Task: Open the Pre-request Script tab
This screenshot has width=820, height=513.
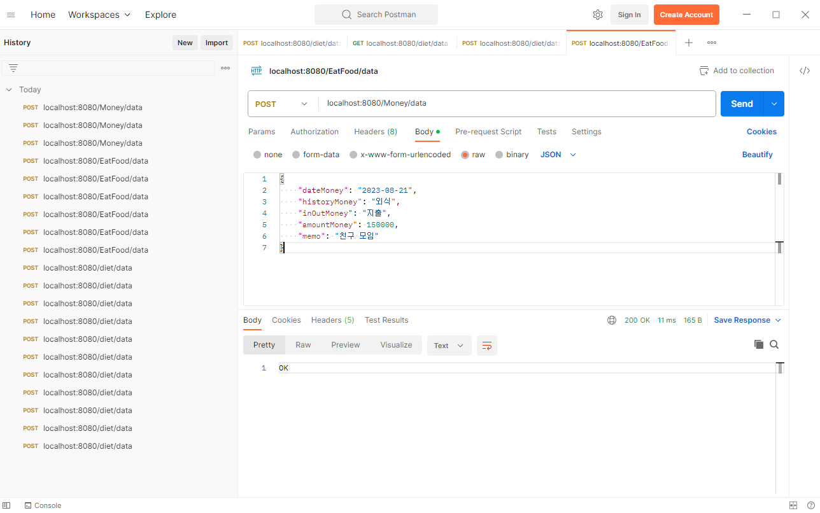Action: 488,132
